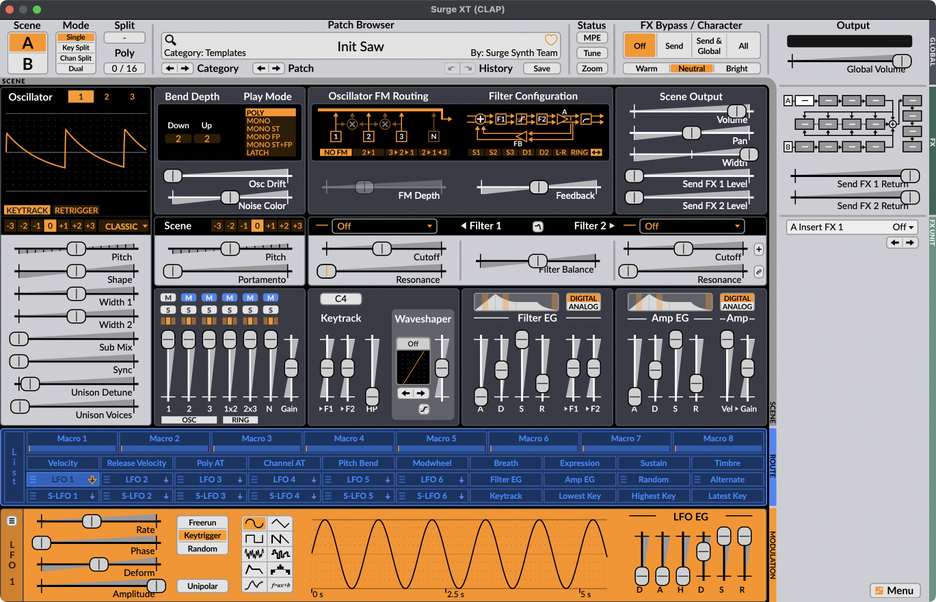Image resolution: width=936 pixels, height=602 pixels.
Task: Open the Filter 2 type dropdown
Action: (x=692, y=226)
